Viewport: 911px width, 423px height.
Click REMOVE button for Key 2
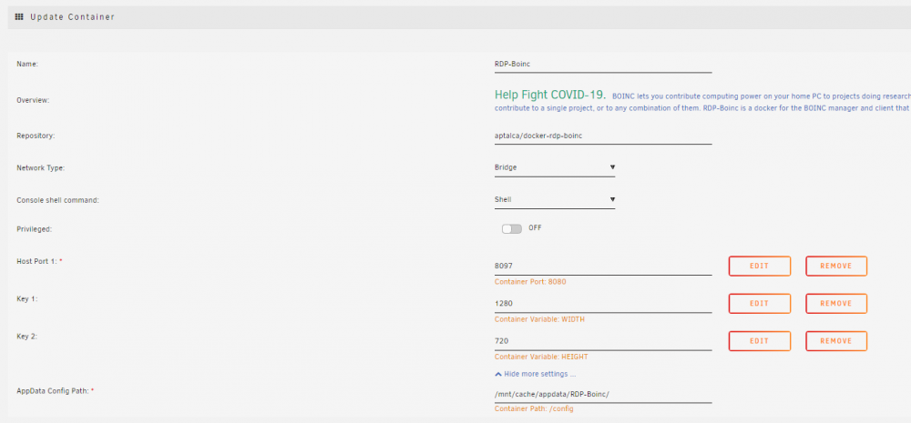tap(836, 341)
